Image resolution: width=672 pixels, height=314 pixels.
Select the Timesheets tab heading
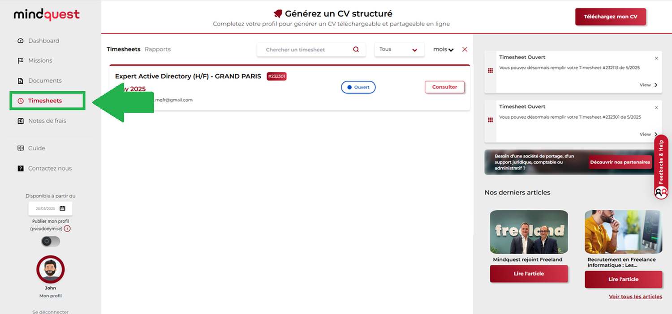pyautogui.click(x=123, y=49)
